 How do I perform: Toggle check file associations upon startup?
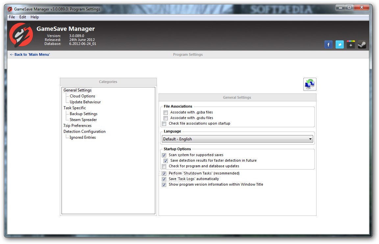click(164, 124)
